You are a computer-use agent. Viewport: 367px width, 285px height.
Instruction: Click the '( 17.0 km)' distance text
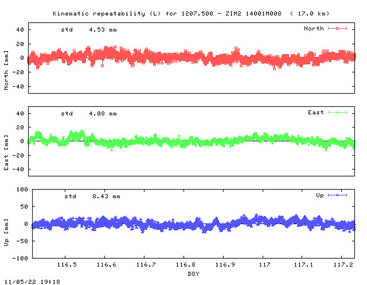(x=310, y=14)
